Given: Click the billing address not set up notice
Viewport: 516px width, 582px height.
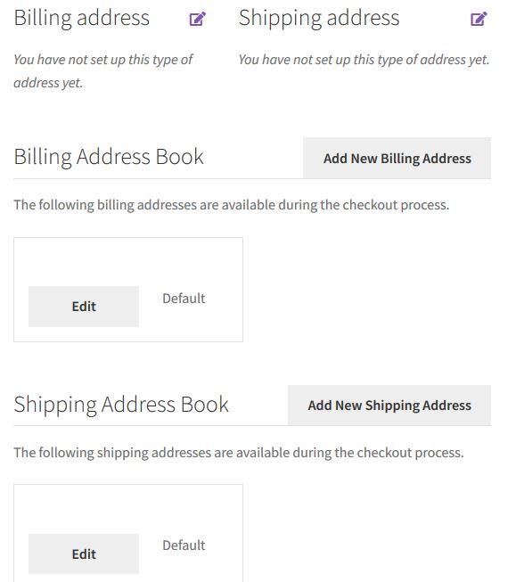Looking at the screenshot, I should tap(103, 71).
